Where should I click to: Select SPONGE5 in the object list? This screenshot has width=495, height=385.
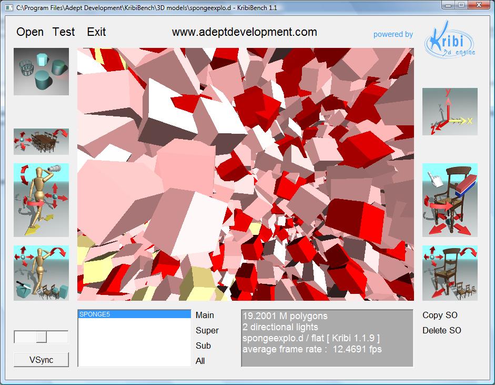click(x=135, y=314)
